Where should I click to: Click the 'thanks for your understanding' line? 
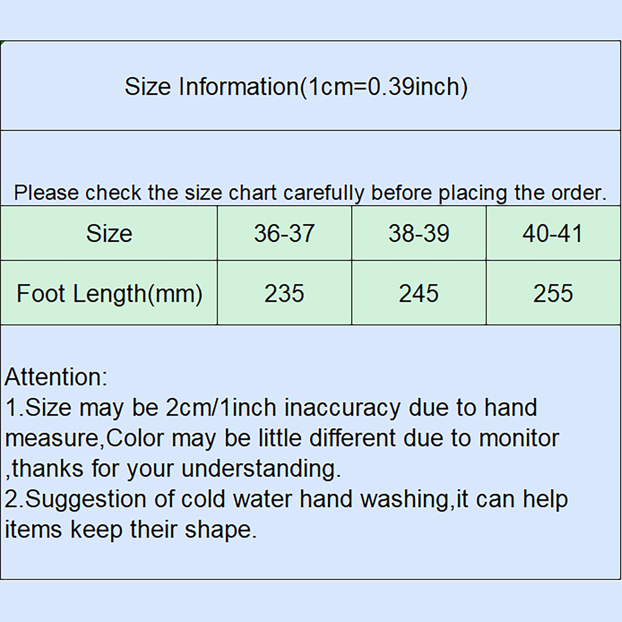173,468
